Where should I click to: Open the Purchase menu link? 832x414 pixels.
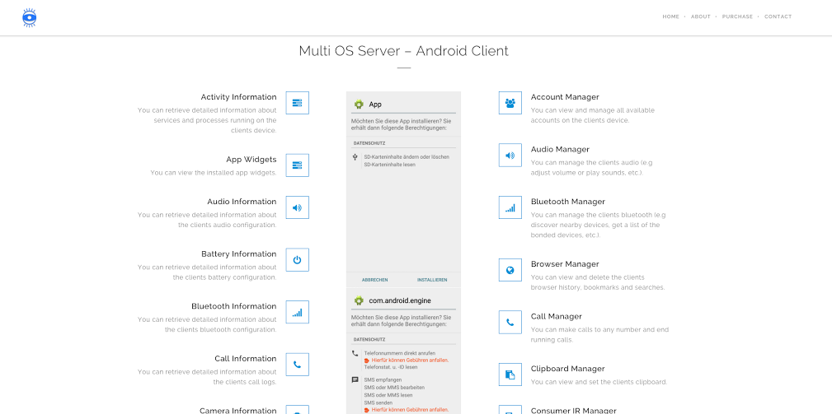737,16
